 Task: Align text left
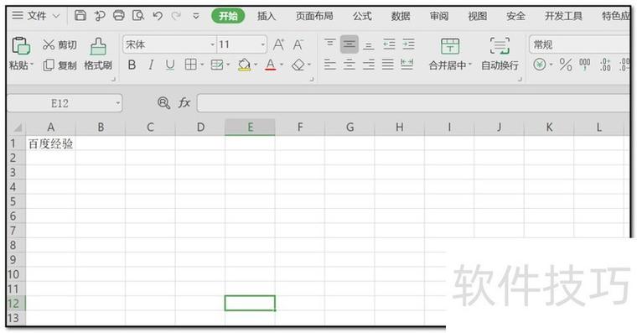pyautogui.click(x=330, y=65)
